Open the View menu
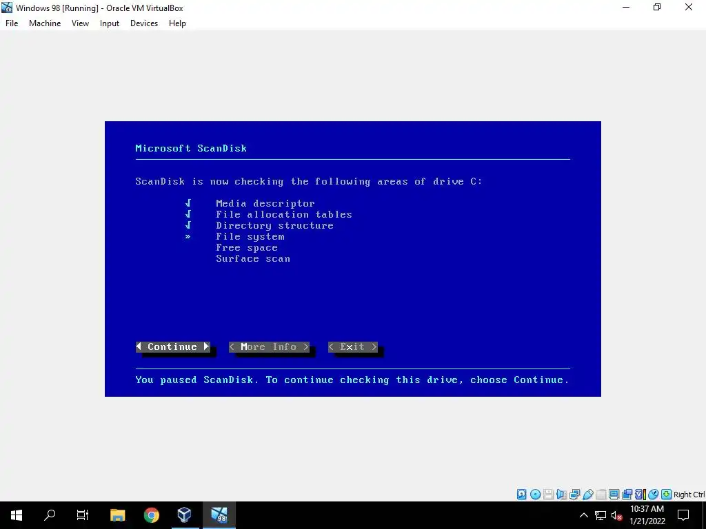Image resolution: width=706 pixels, height=529 pixels. click(80, 23)
